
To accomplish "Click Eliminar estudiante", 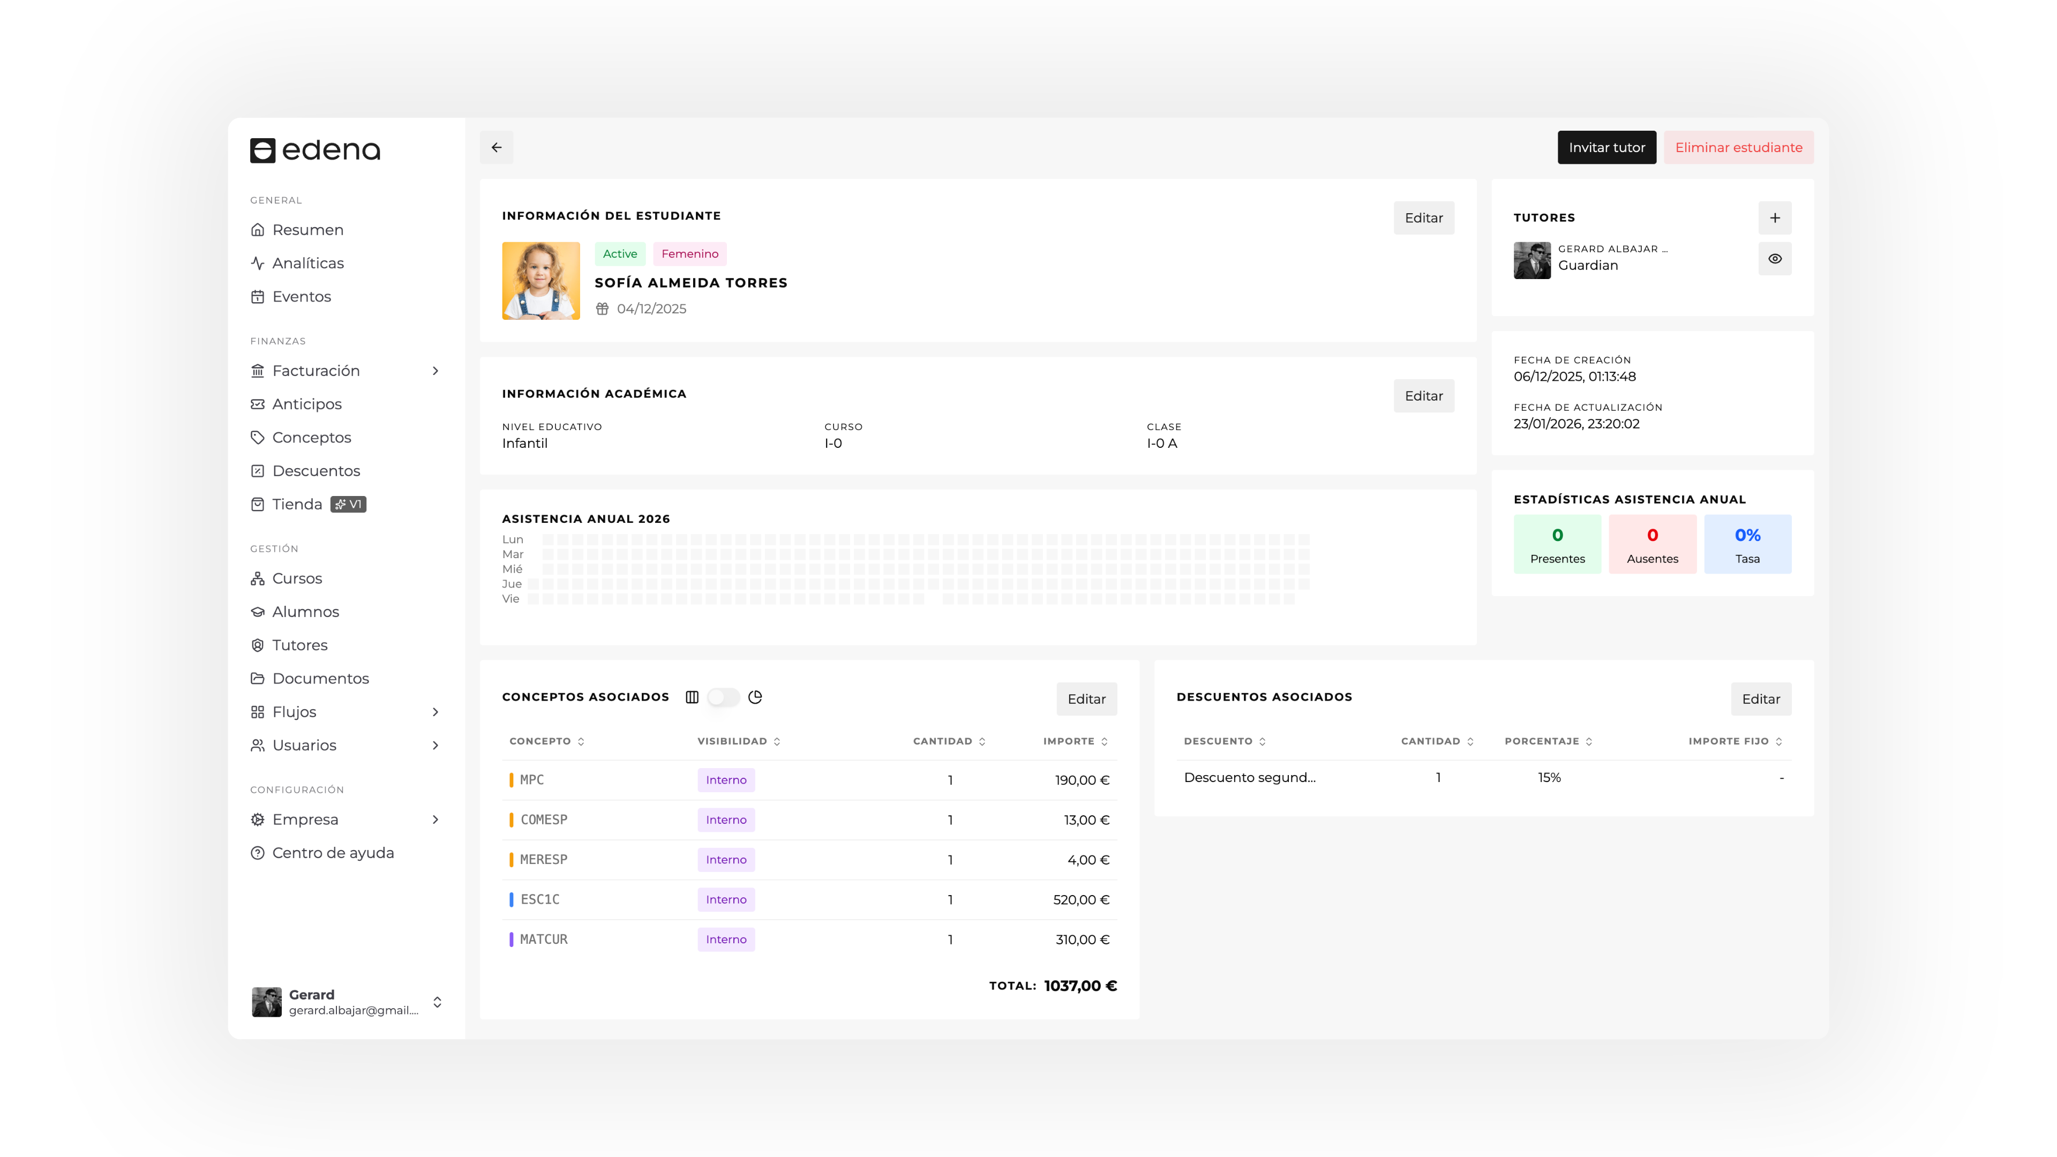I will 1738,147.
